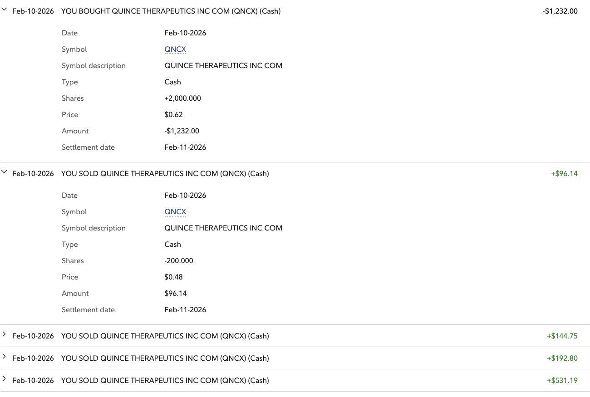Screen dimensions: 590x397
Task: Collapse the +$96.14 sold transaction chevron
Action: [5, 172]
